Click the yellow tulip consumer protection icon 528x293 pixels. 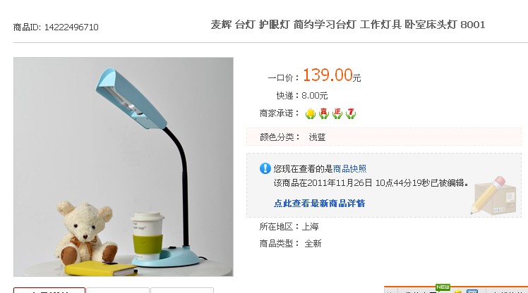click(x=310, y=113)
